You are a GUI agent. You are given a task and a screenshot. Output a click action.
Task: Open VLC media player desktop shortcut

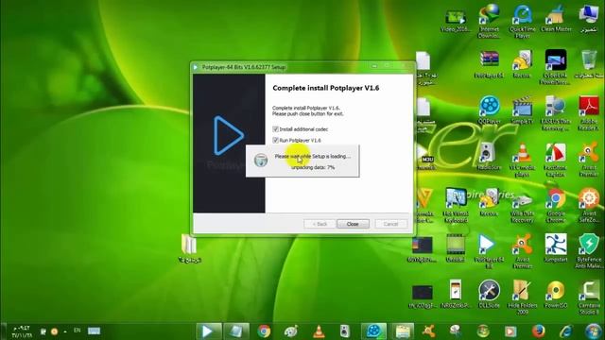click(522, 160)
